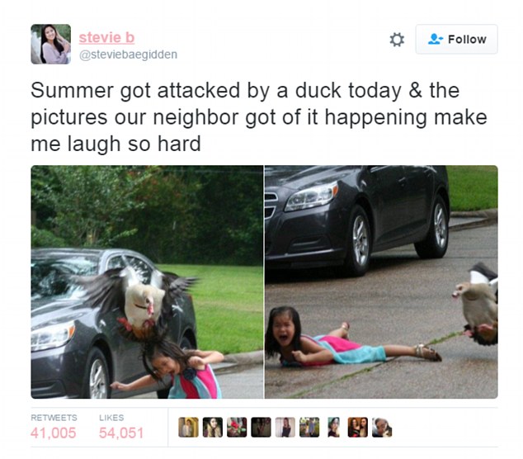The height and width of the screenshot is (459, 523).
Task: Open fifth liker avatar with light background
Action: pyautogui.click(x=285, y=428)
